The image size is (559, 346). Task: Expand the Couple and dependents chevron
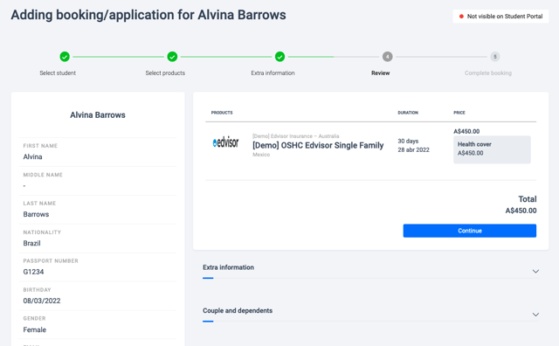click(x=535, y=315)
